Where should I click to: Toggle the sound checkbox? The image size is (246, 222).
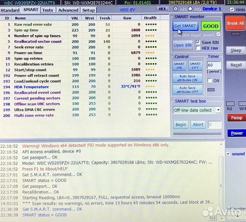[228, 154]
